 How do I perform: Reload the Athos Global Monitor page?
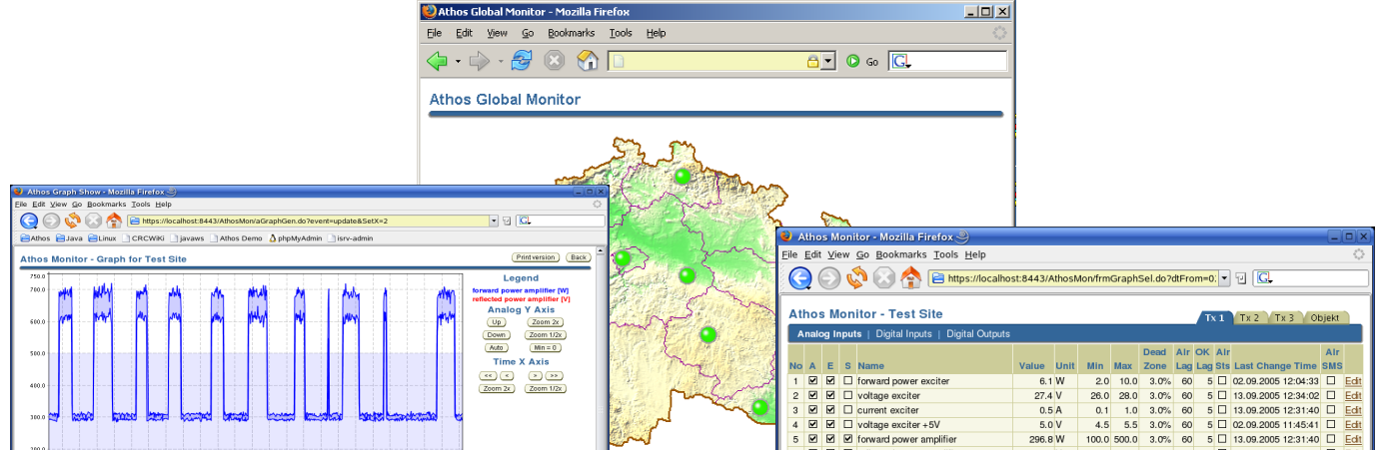521,61
